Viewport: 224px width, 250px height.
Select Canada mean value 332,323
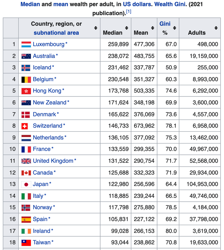click(144, 173)
